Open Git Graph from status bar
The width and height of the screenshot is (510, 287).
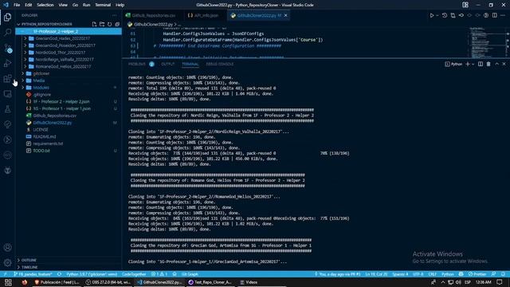click(x=190, y=274)
